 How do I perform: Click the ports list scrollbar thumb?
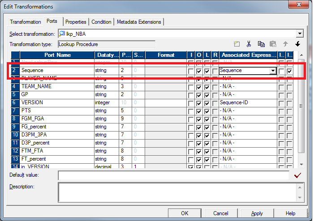click(301, 106)
